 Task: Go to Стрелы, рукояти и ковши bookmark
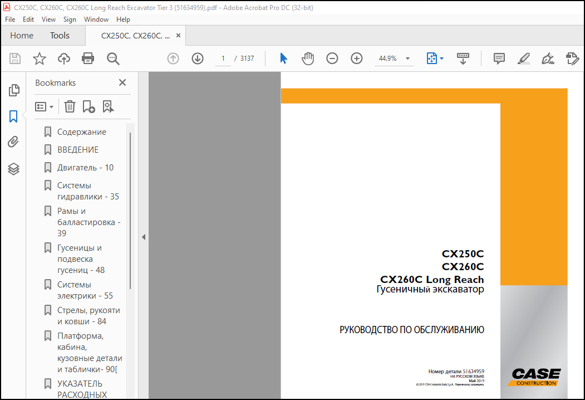pyautogui.click(x=89, y=315)
